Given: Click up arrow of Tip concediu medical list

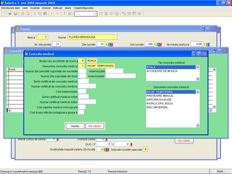Looking at the screenshot, I should [198, 67].
